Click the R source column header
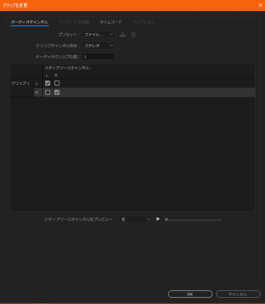The height and width of the screenshot is (304, 265). [x=56, y=75]
